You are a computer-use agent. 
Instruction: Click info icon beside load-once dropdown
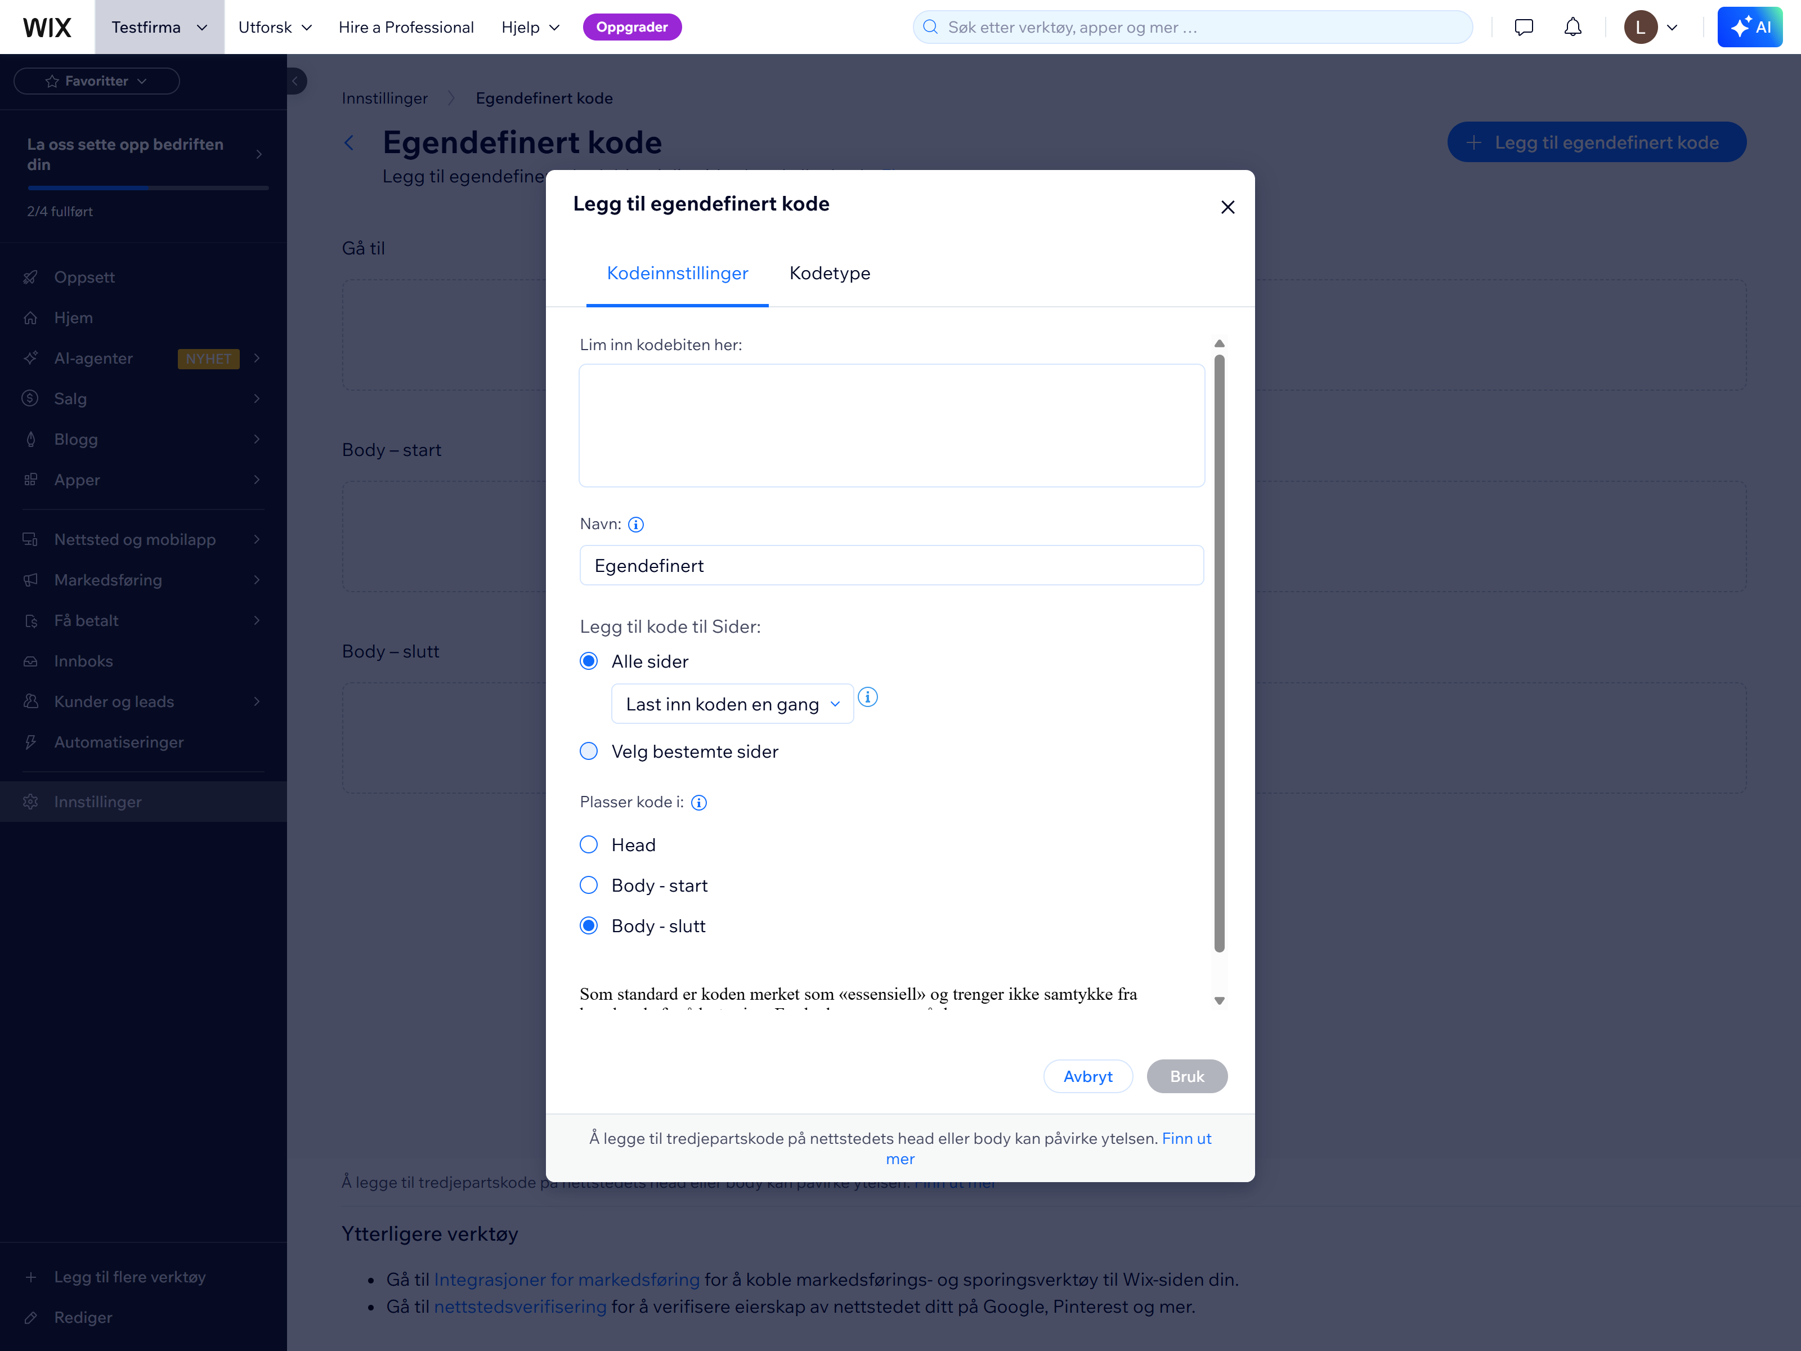tap(868, 697)
